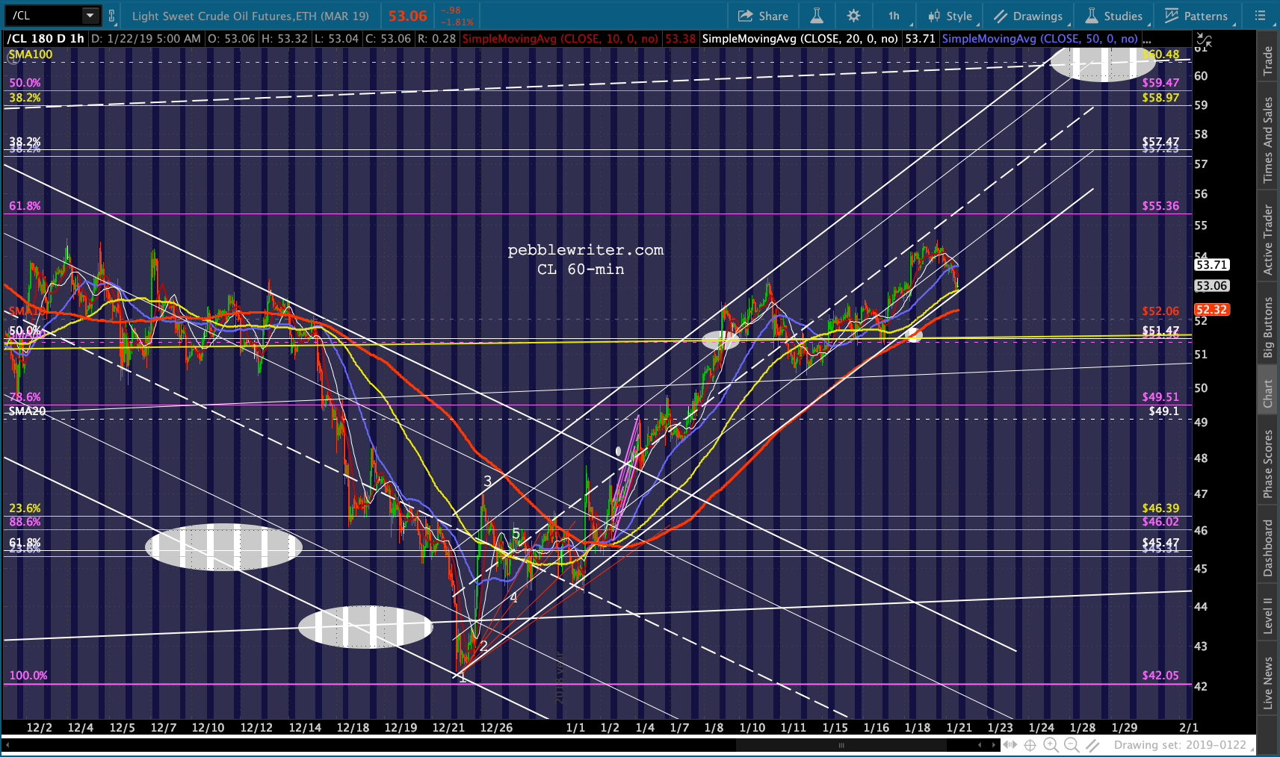Click the horizontal time scrollbar thumb
Viewport: 1280px width, 757px height.
coord(841,745)
